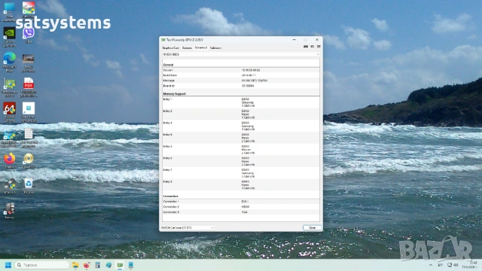Select the Entry 2 memory row
The image size is (482, 271).
241,114
